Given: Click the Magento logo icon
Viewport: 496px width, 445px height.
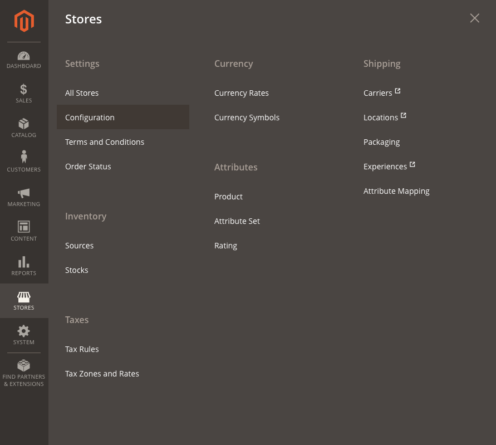Looking at the screenshot, I should coord(24,21).
